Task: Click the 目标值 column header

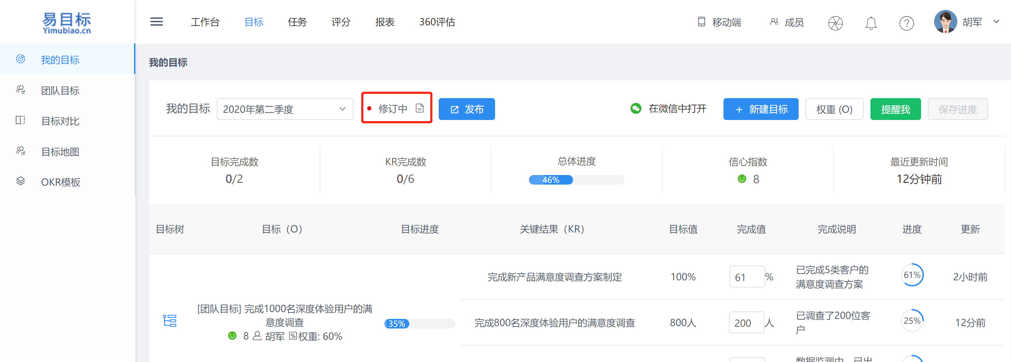Action: (683, 229)
